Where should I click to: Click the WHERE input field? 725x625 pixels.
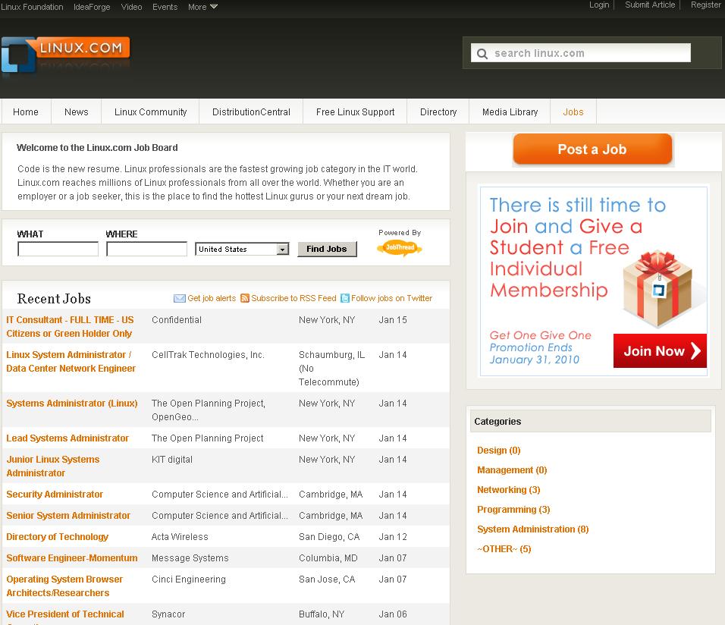(146, 249)
